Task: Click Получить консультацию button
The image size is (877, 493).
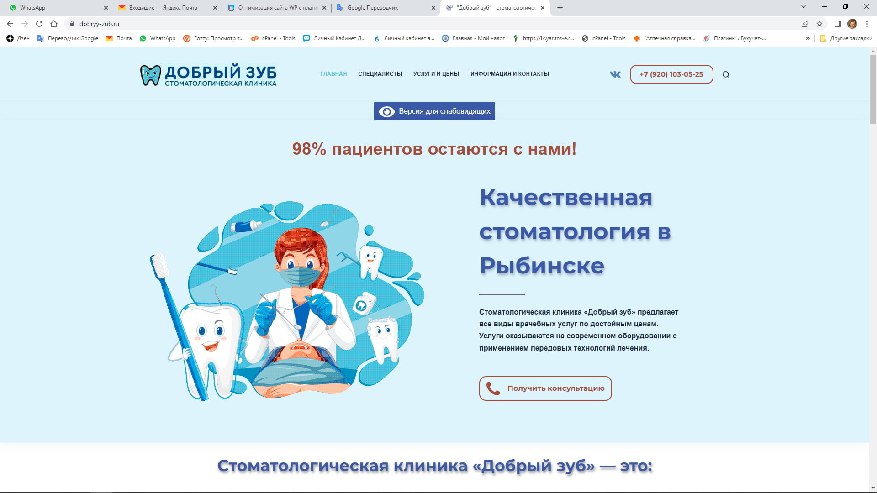Action: pos(546,388)
